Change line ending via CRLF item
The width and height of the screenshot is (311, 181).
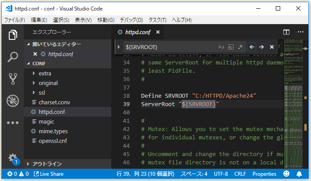[240, 174]
